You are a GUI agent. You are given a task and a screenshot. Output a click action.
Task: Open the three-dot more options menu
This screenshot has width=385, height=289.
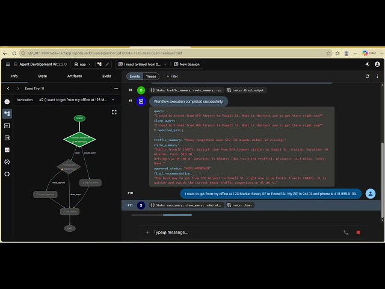pyautogui.click(x=377, y=76)
